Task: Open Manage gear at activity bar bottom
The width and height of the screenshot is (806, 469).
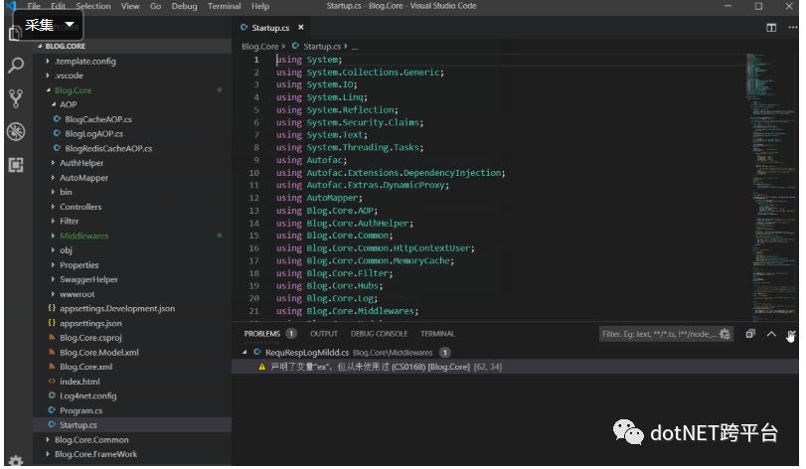Action: (16, 461)
